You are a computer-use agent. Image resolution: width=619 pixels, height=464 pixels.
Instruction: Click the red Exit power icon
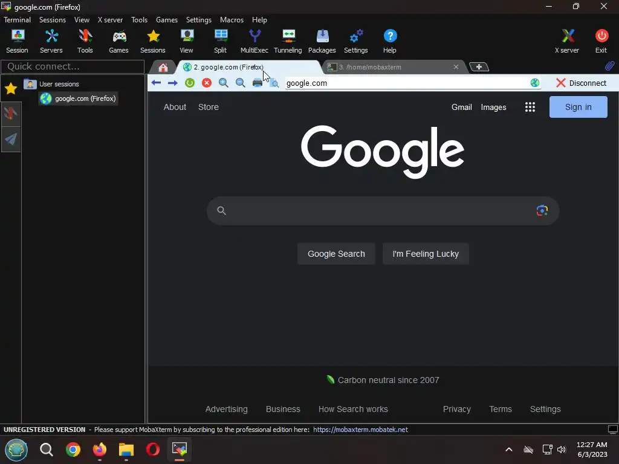tap(601, 41)
